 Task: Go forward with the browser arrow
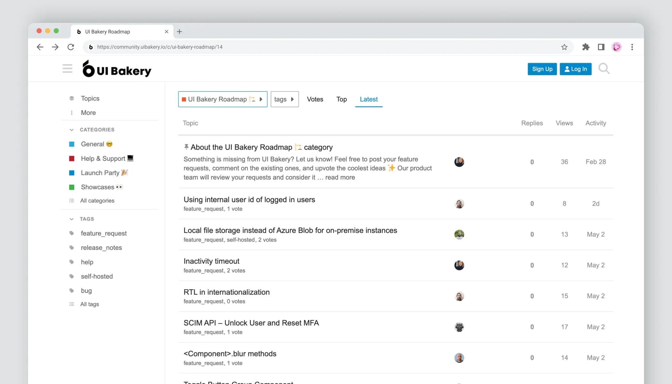pyautogui.click(x=55, y=47)
